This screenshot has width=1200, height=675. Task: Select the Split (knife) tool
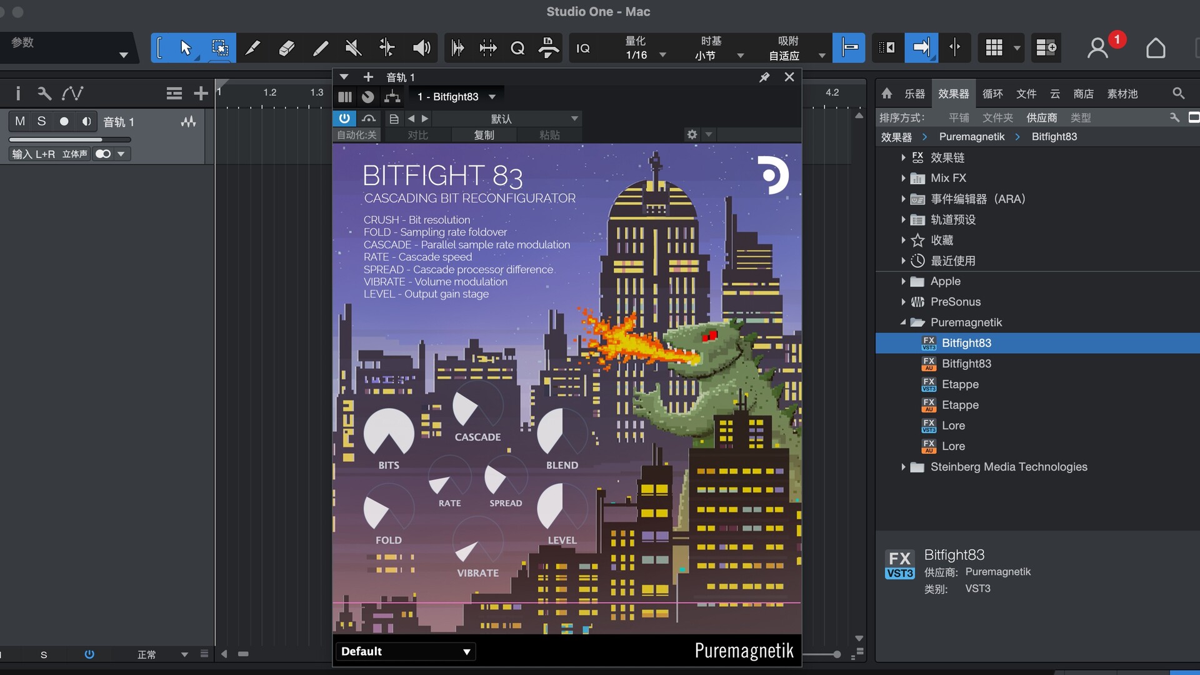[252, 47]
